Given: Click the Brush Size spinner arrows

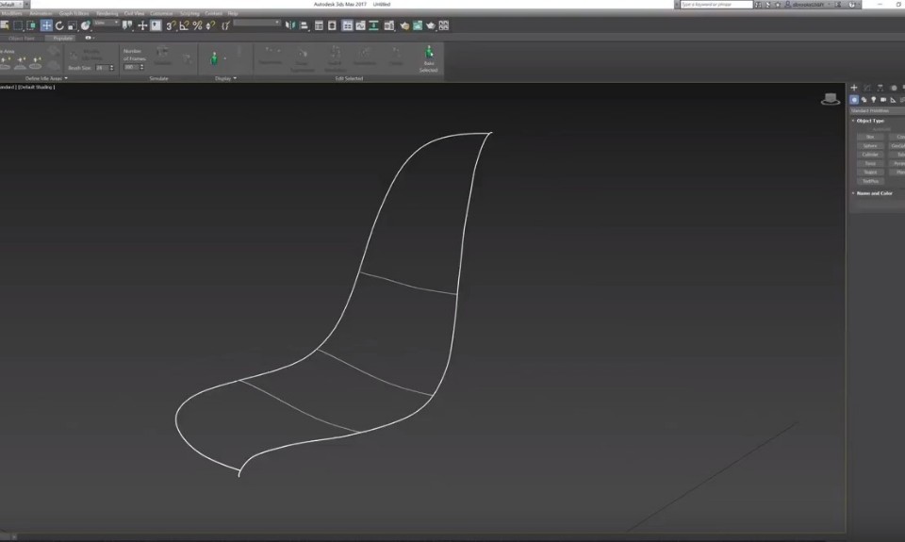Looking at the screenshot, I should (x=111, y=68).
